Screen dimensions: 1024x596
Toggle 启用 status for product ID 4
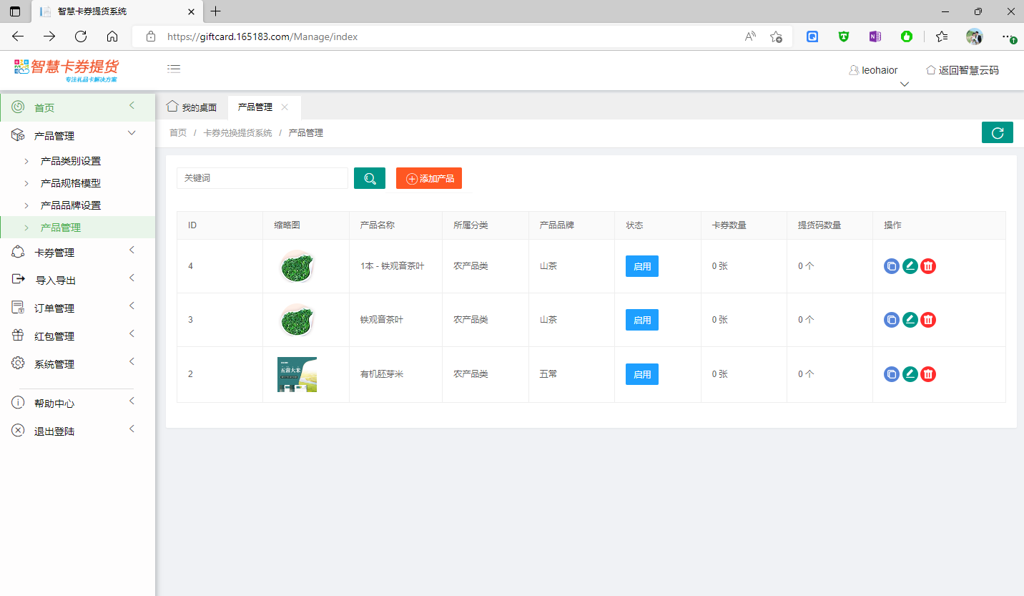pos(641,266)
